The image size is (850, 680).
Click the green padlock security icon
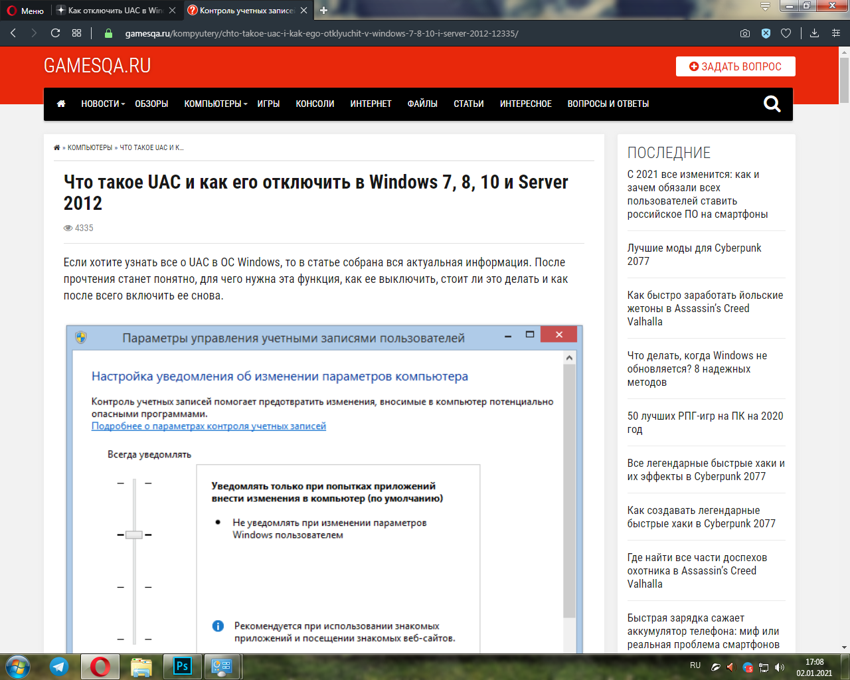[x=108, y=33]
